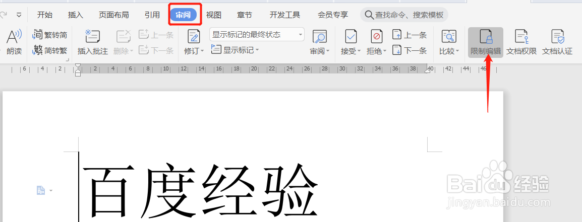Viewport: 582px width, 222px height.
Task: Click the redo arrow icon
Action: click(4, 15)
